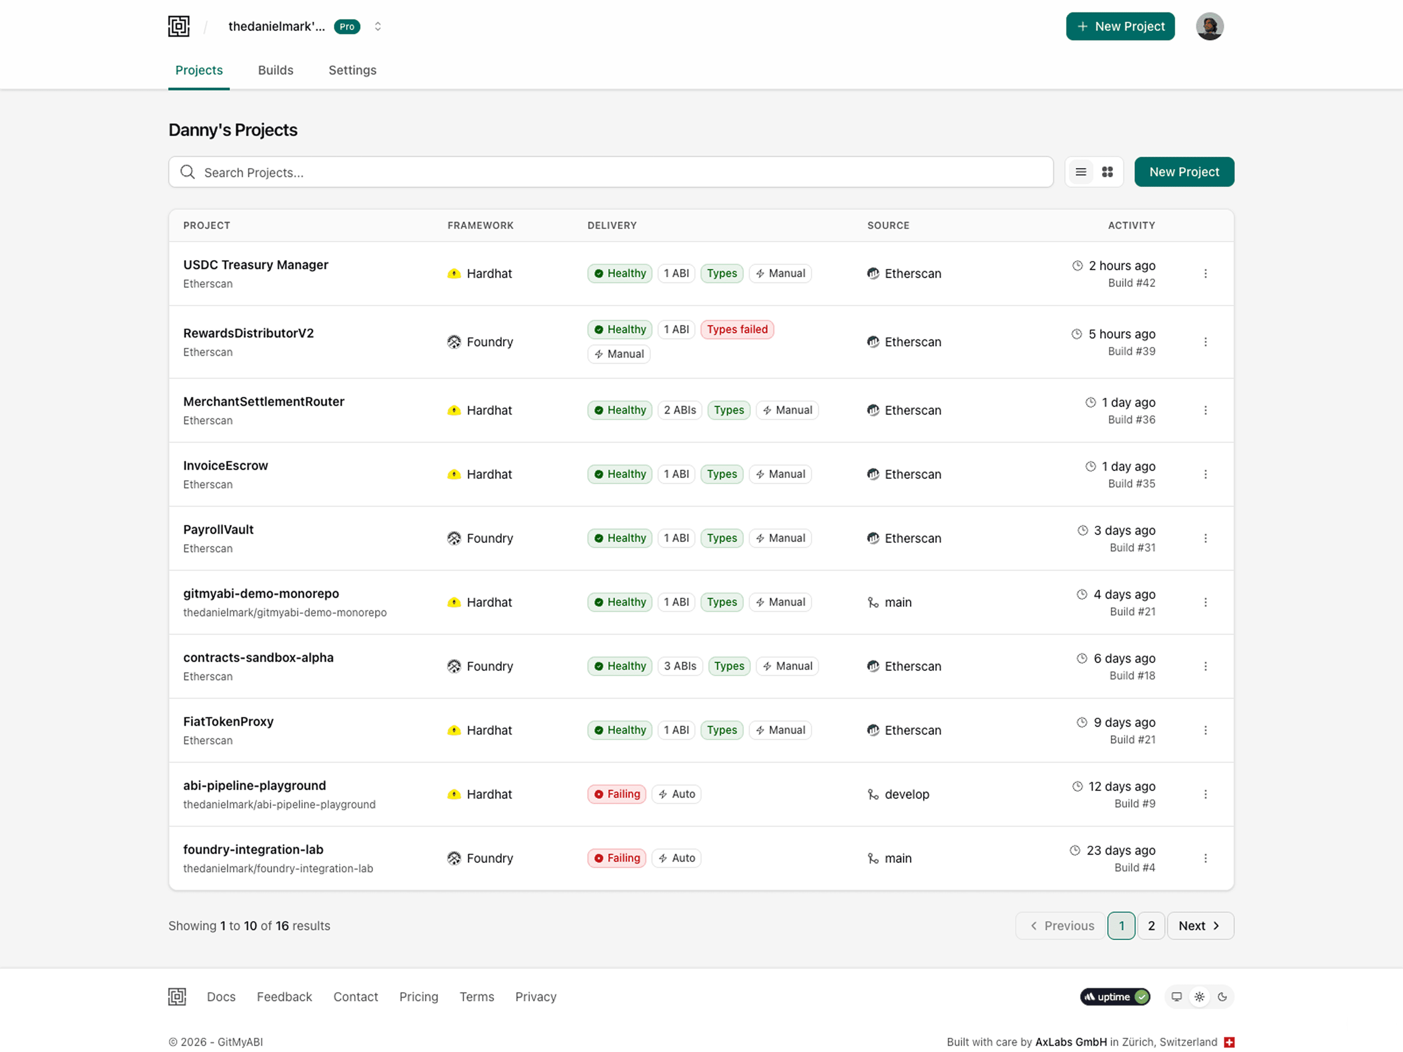This screenshot has width=1403, height=1052.
Task: Click Foundry icon in PayrollVault row
Action: click(x=454, y=538)
